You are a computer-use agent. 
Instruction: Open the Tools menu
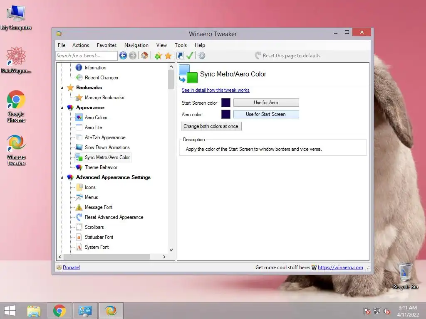coord(181,45)
